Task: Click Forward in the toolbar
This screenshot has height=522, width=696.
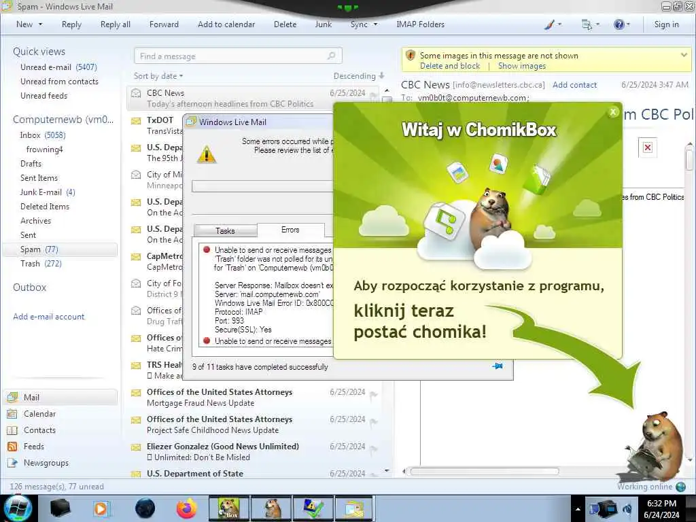Action: click(164, 24)
